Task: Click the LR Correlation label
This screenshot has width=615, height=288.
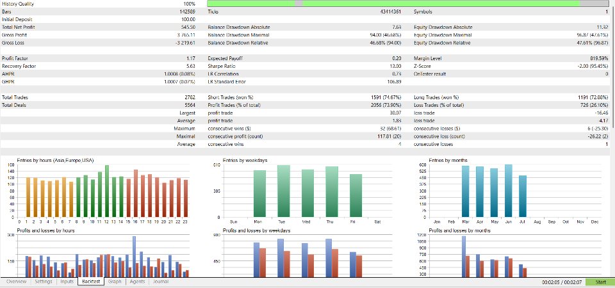Action: pos(223,74)
